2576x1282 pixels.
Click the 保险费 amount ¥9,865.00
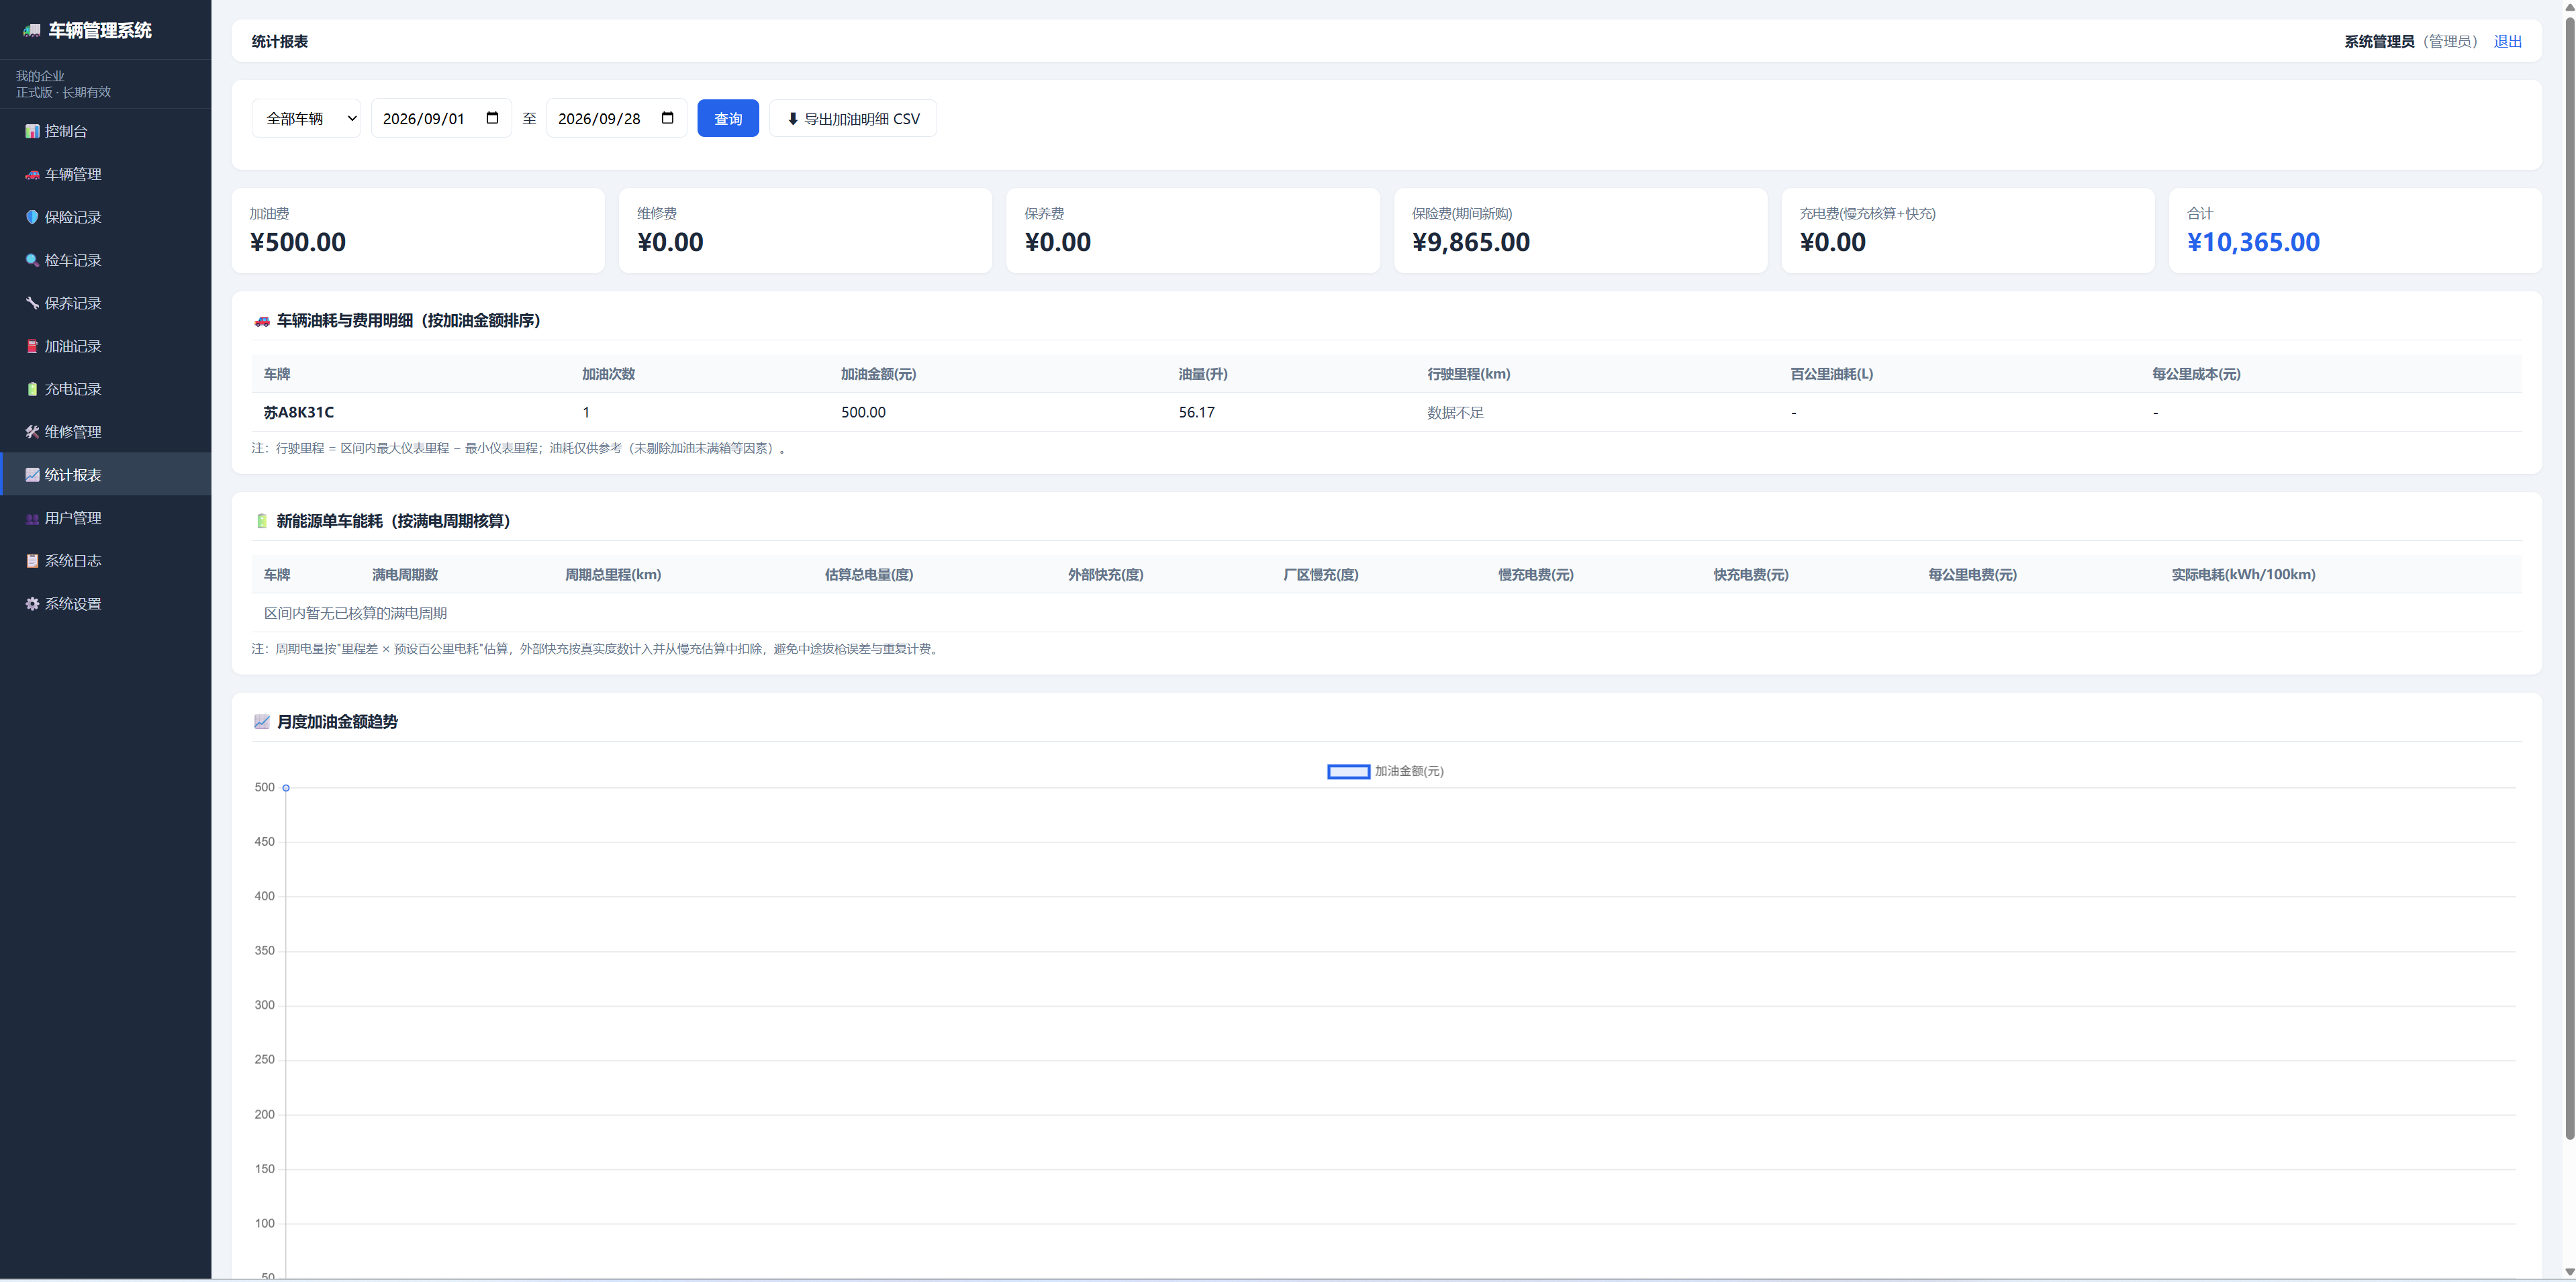pos(1471,242)
